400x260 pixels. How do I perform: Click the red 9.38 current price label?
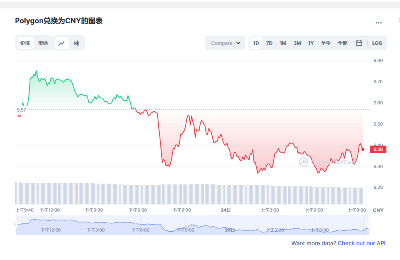378,149
